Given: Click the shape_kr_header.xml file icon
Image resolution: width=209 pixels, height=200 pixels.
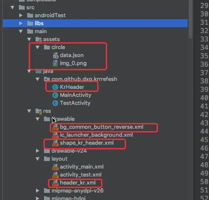Looking at the screenshot, I should [x=55, y=143].
